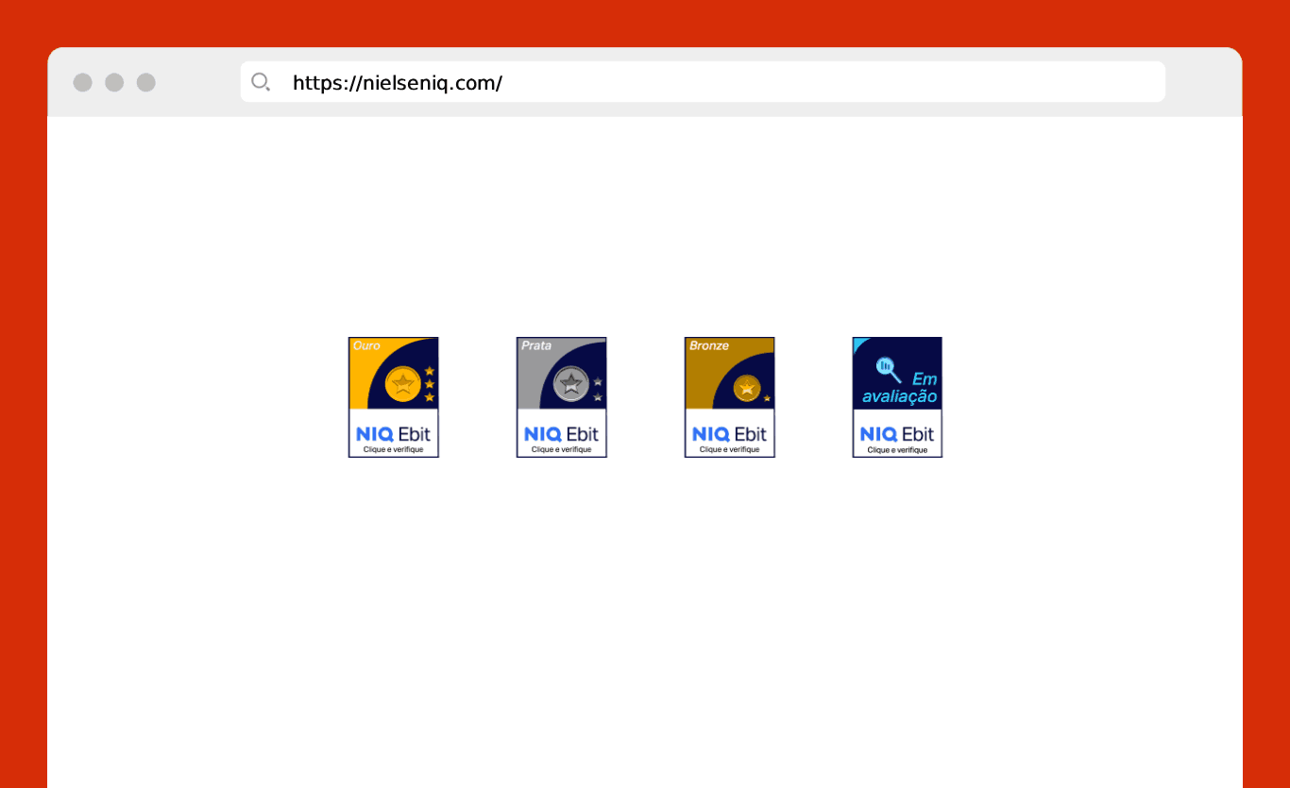
Task: Select the Bronze NIQ Ebit badge
Action: pos(730,397)
